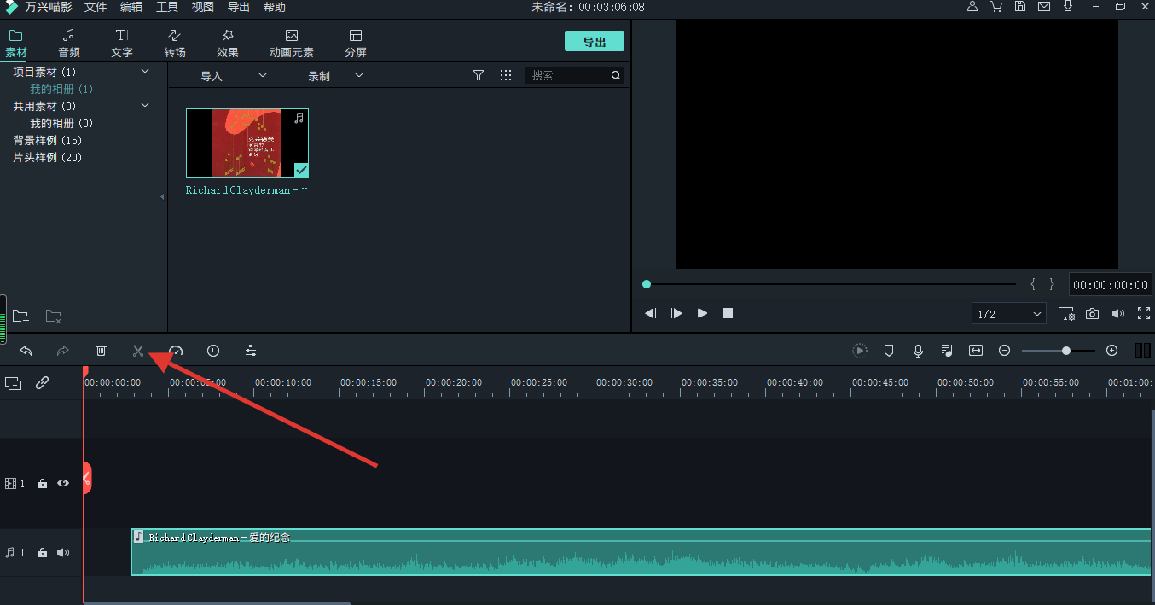
Task: Click the trash delete icon in timeline toolbar
Action: pyautogui.click(x=101, y=351)
